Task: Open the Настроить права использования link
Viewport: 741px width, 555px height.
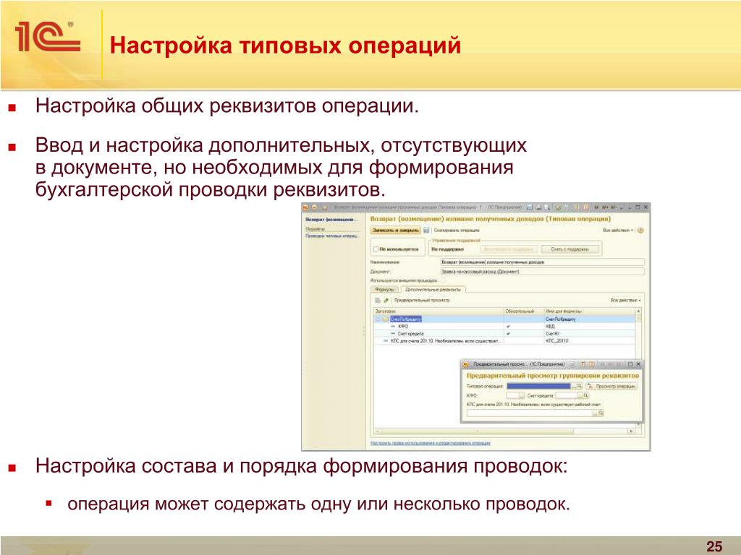Action: click(430, 443)
